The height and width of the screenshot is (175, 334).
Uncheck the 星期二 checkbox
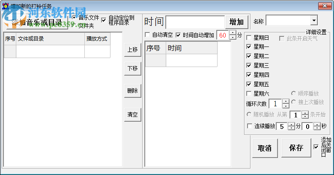(249, 56)
